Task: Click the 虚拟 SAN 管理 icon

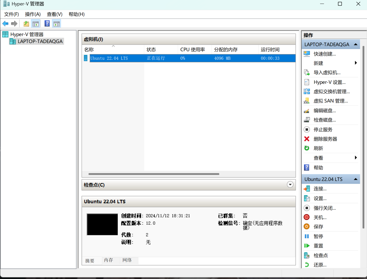Action: [307, 101]
